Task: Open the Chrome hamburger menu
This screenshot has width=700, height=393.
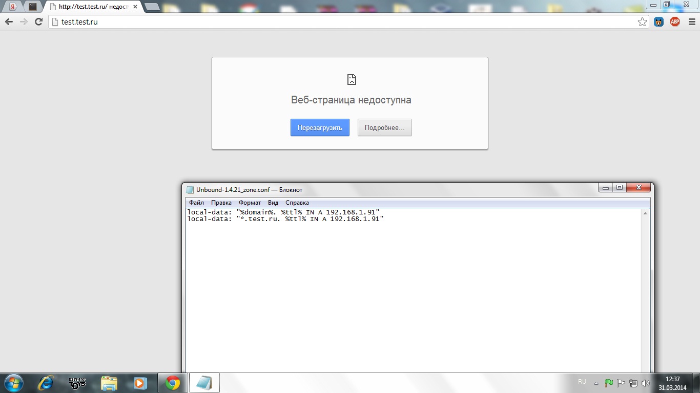Action: pyautogui.click(x=692, y=22)
